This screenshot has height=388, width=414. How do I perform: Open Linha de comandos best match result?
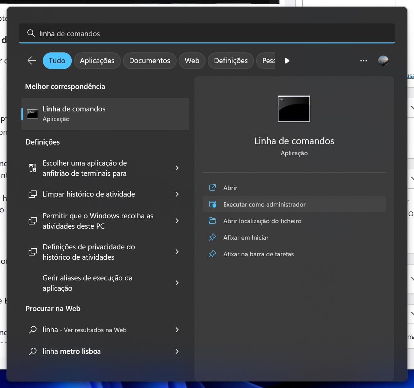105,114
